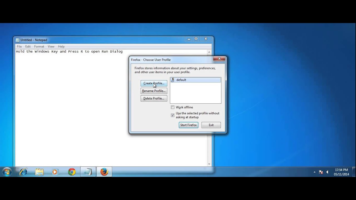Minimize the Notepad window
Viewport: 356px width, 200px height.
pos(189,39)
